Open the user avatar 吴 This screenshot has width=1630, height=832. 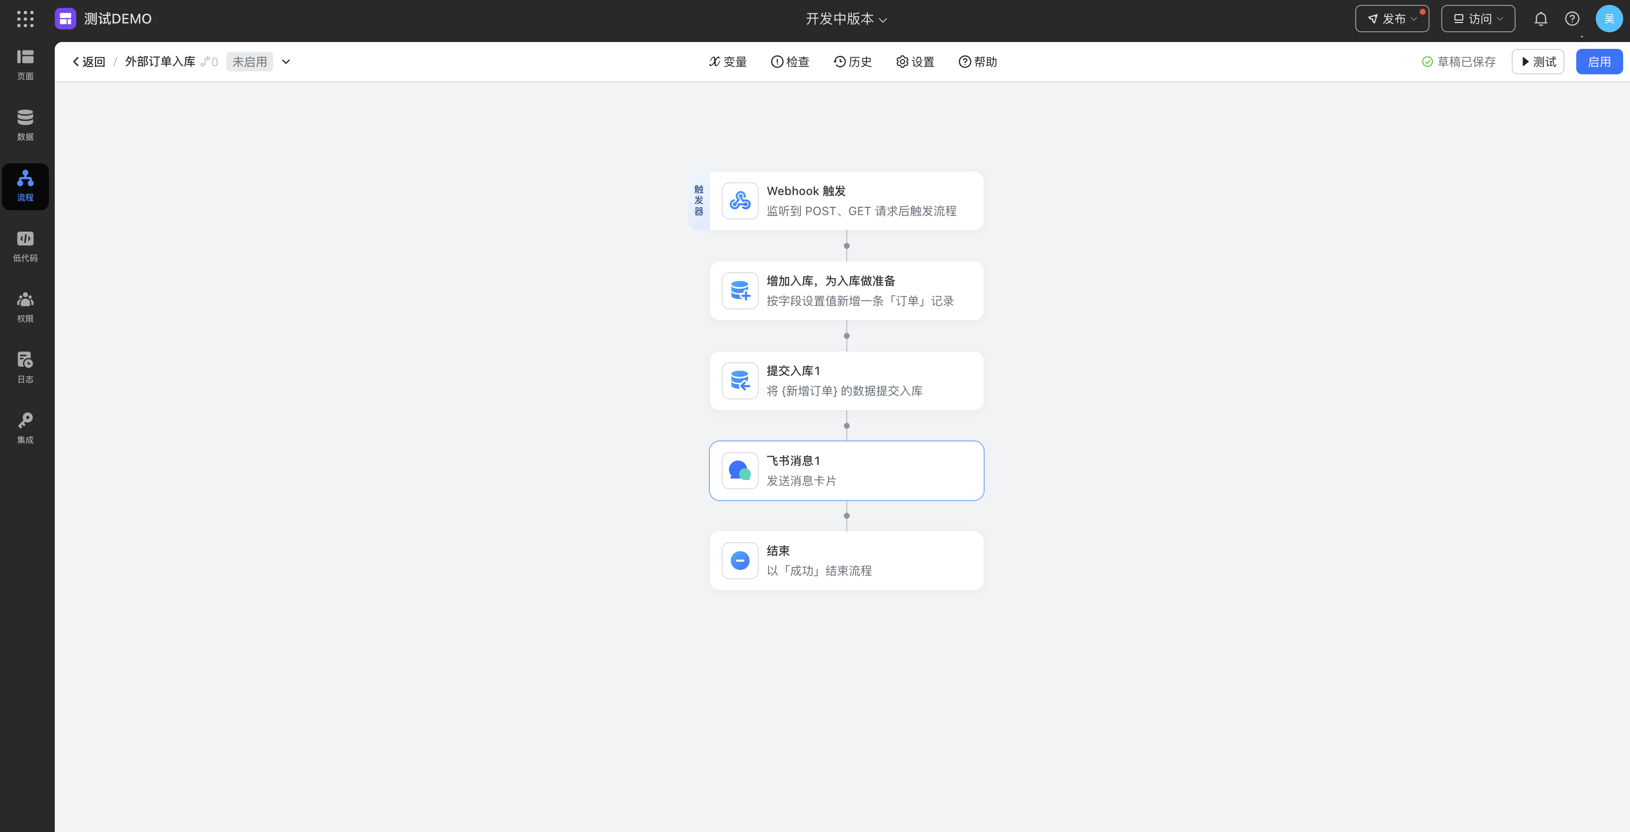point(1608,19)
